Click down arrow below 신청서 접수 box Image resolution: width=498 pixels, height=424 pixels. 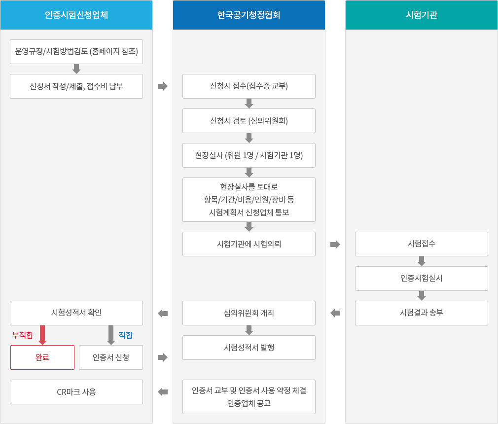249,104
